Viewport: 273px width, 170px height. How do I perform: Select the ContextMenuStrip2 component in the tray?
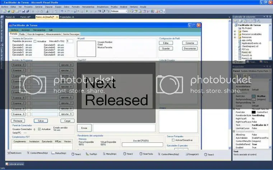tap(168, 154)
